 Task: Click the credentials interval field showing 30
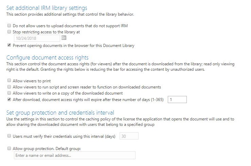point(129,136)
